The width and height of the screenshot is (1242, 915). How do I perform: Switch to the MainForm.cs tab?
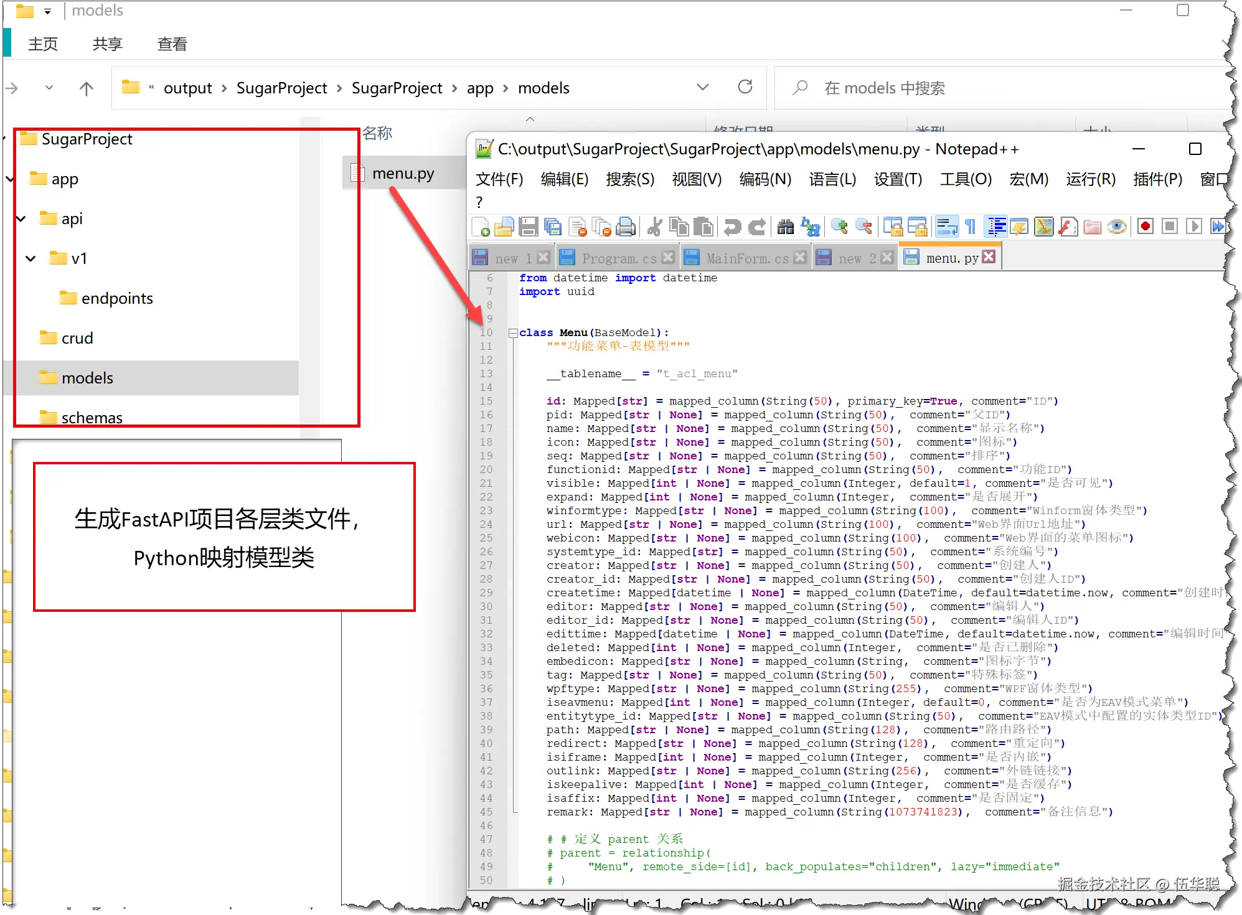point(746,258)
